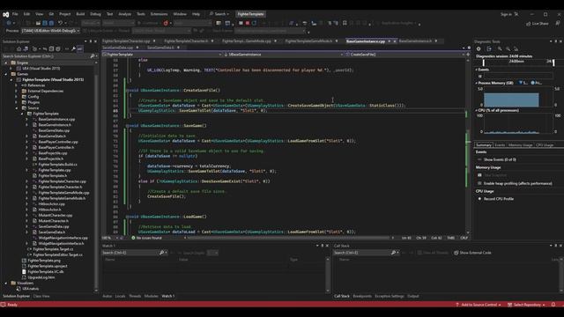This screenshot has width=564, height=317.
Task: Click the Collapse All icon in Solution Explorer toolbar
Action: (51, 49)
